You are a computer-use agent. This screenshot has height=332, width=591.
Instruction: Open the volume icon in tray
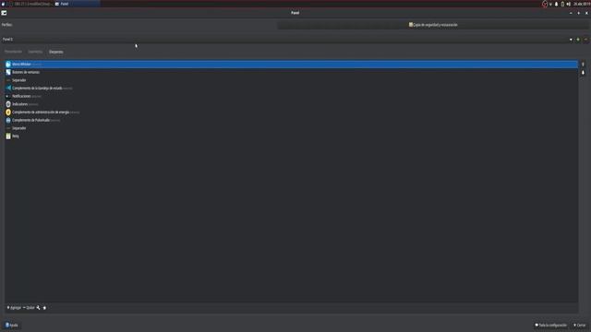tap(569, 4)
